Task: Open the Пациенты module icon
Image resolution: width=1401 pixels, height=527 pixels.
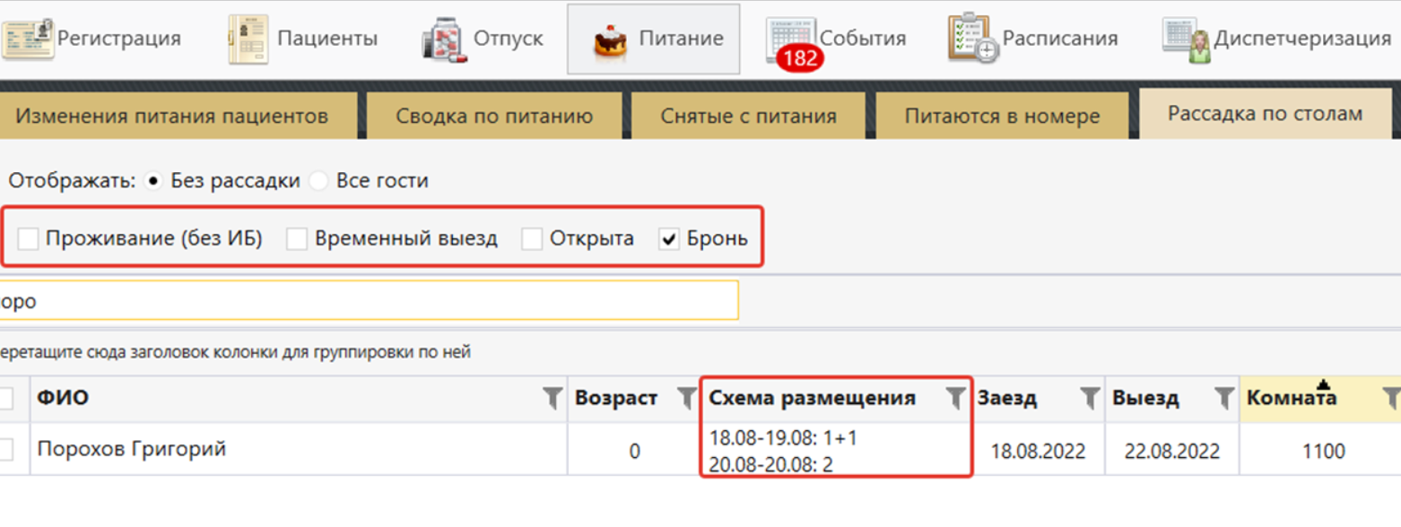Action: [248, 39]
